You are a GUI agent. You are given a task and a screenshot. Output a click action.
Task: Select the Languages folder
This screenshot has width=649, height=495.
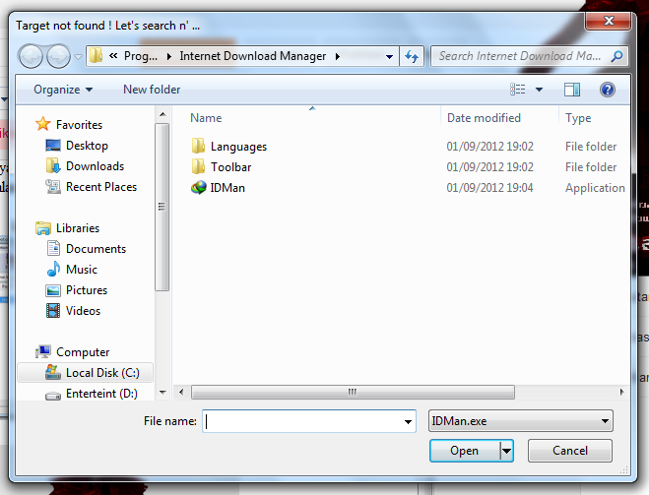tap(238, 147)
